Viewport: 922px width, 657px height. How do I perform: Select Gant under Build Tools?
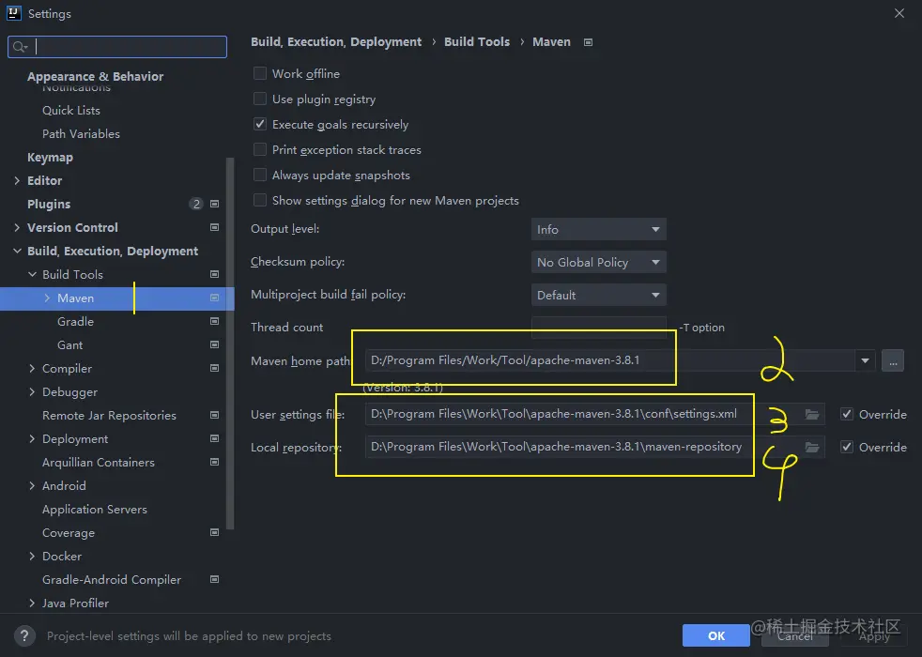[70, 345]
